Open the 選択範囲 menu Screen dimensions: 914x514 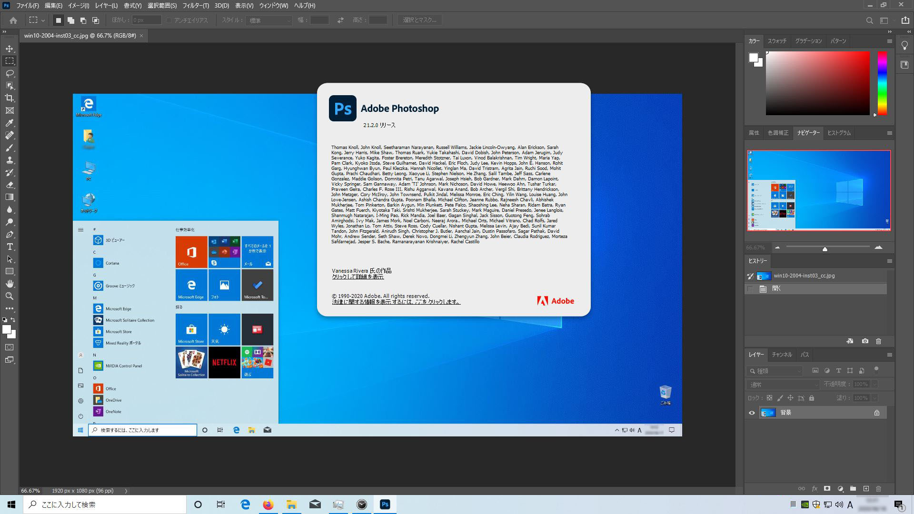[162, 6]
